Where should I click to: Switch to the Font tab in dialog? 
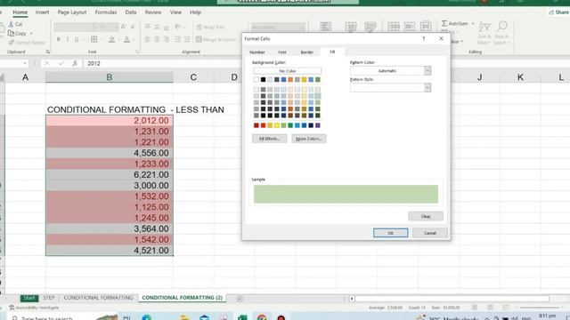click(x=282, y=52)
